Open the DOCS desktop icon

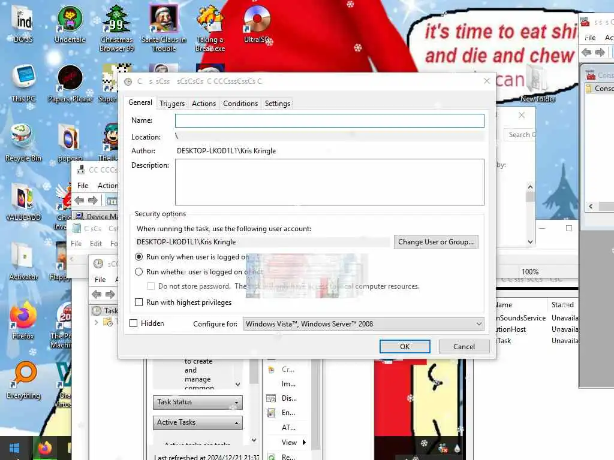coord(23,23)
